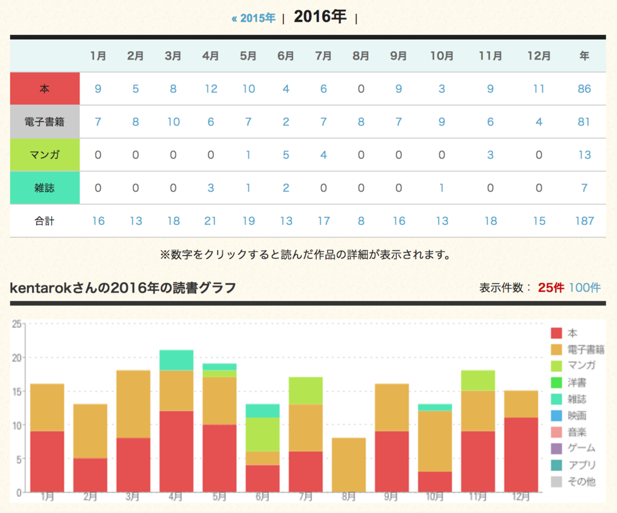Viewport: 617px width, 513px height.
Task: Open July's 合計 value of 17
Action: click(x=324, y=221)
